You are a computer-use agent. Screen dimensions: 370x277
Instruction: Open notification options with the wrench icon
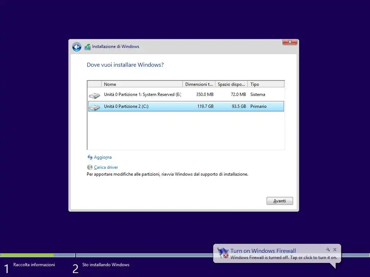[328, 250]
